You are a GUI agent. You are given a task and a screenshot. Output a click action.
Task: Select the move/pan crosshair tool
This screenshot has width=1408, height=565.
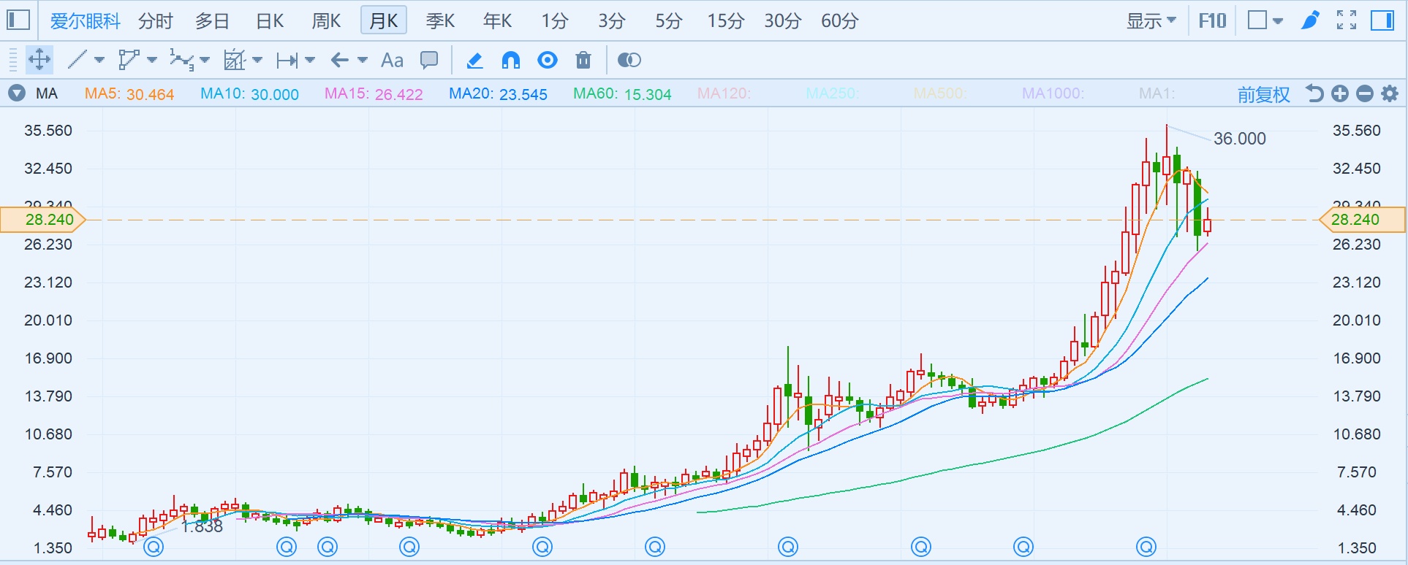tap(39, 60)
